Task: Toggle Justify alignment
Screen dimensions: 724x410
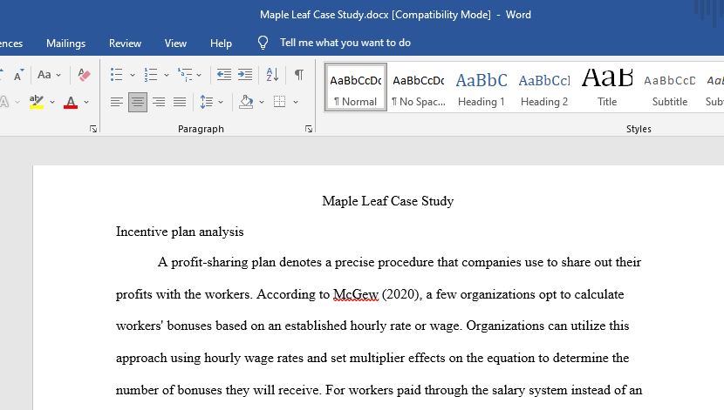Action: coord(180,102)
